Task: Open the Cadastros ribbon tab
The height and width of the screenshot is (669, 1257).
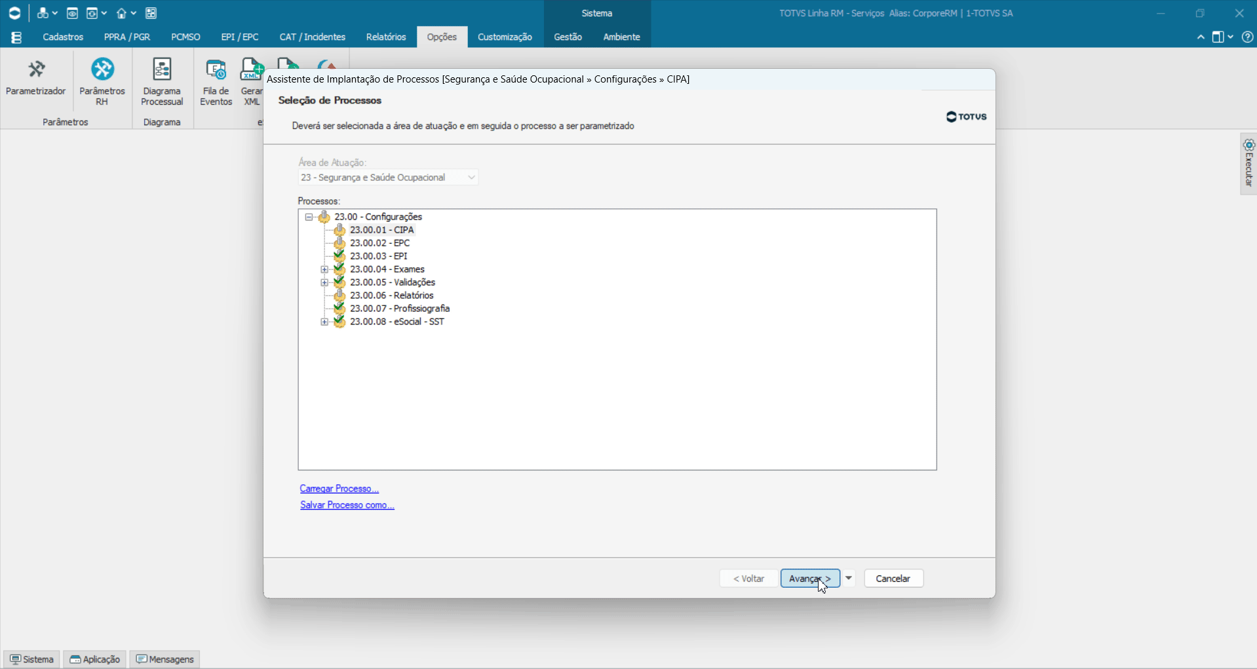Action: 63,37
